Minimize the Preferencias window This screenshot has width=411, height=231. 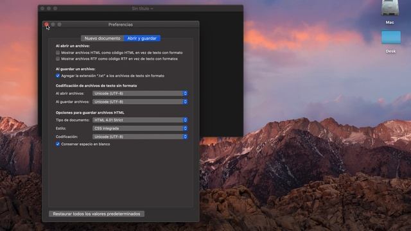point(53,24)
